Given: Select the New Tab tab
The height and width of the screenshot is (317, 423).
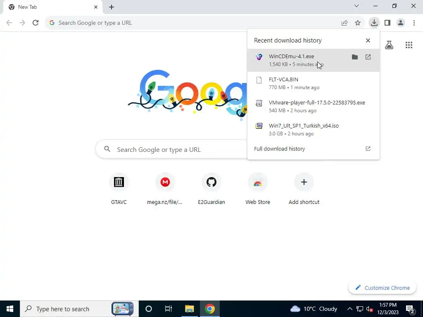Looking at the screenshot, I should 52,7.
